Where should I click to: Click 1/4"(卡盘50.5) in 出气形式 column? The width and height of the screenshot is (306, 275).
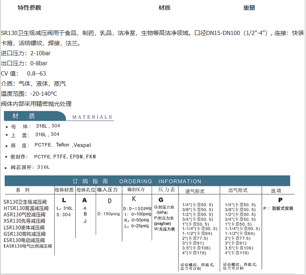(x=240, y=205)
